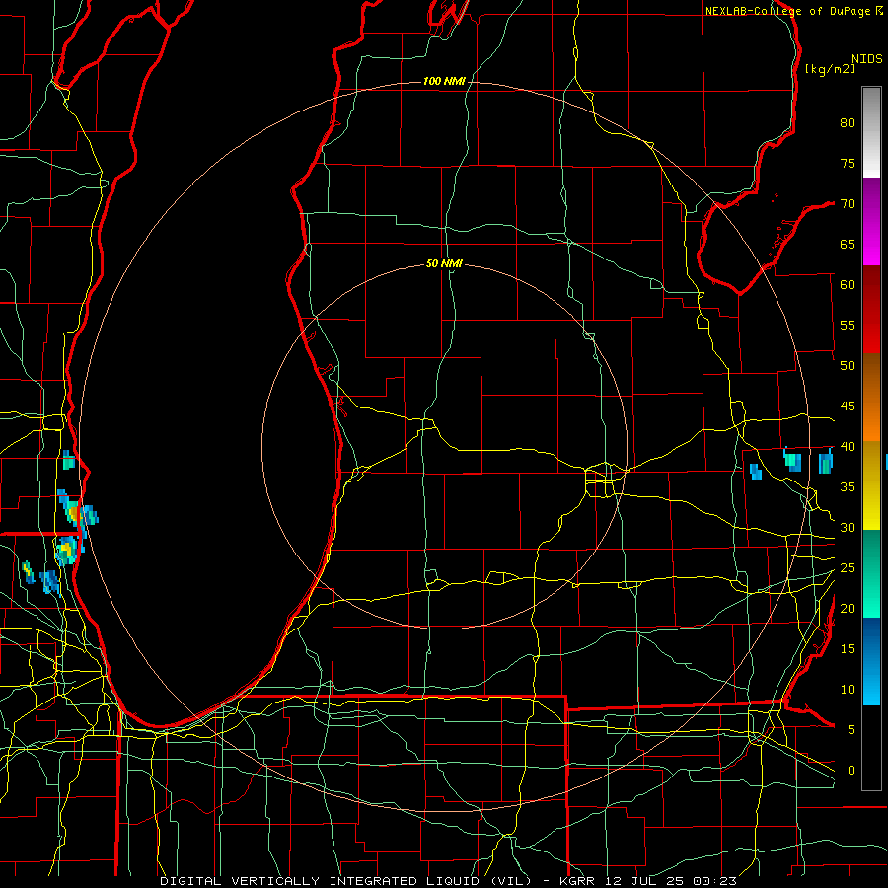Screen dimensions: 888x888
Task: Click the 70 value on the color scale
Action: [x=848, y=204]
